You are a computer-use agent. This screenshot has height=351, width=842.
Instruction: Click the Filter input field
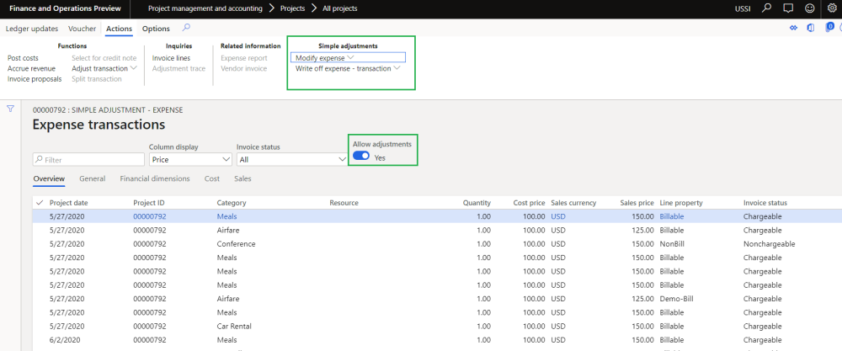point(88,159)
